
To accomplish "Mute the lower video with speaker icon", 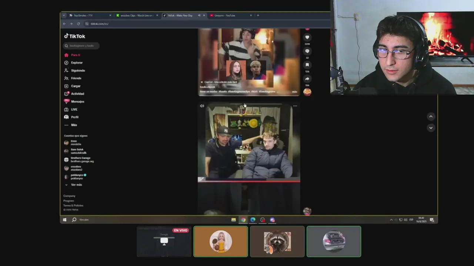I will point(202,106).
